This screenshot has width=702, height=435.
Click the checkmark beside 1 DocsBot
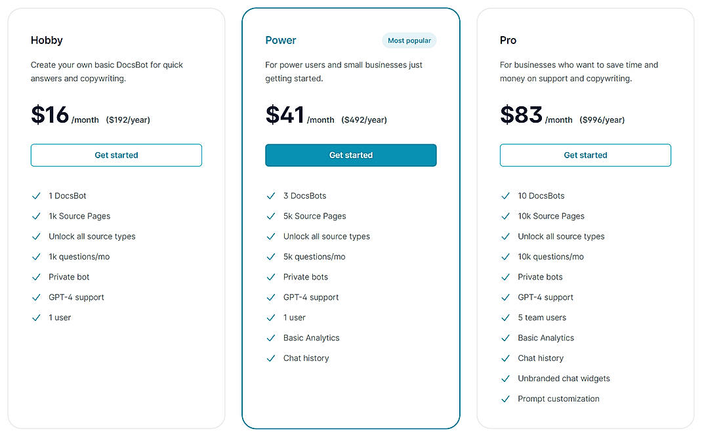(37, 196)
